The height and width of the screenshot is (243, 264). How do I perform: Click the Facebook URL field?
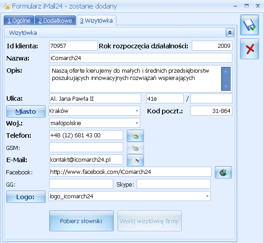click(130, 172)
